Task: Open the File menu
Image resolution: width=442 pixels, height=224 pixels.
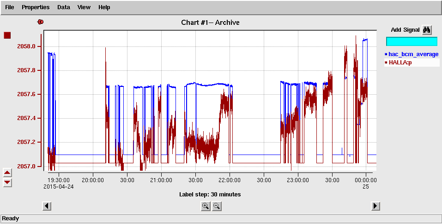Action: tap(9, 7)
